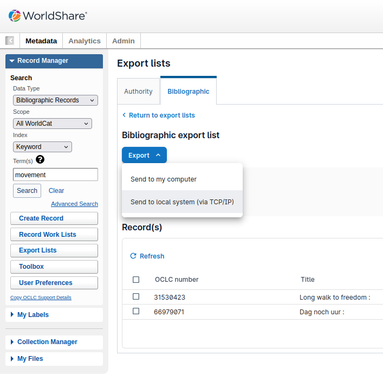
Task: Click title Long walk to freedom
Action: point(335,298)
